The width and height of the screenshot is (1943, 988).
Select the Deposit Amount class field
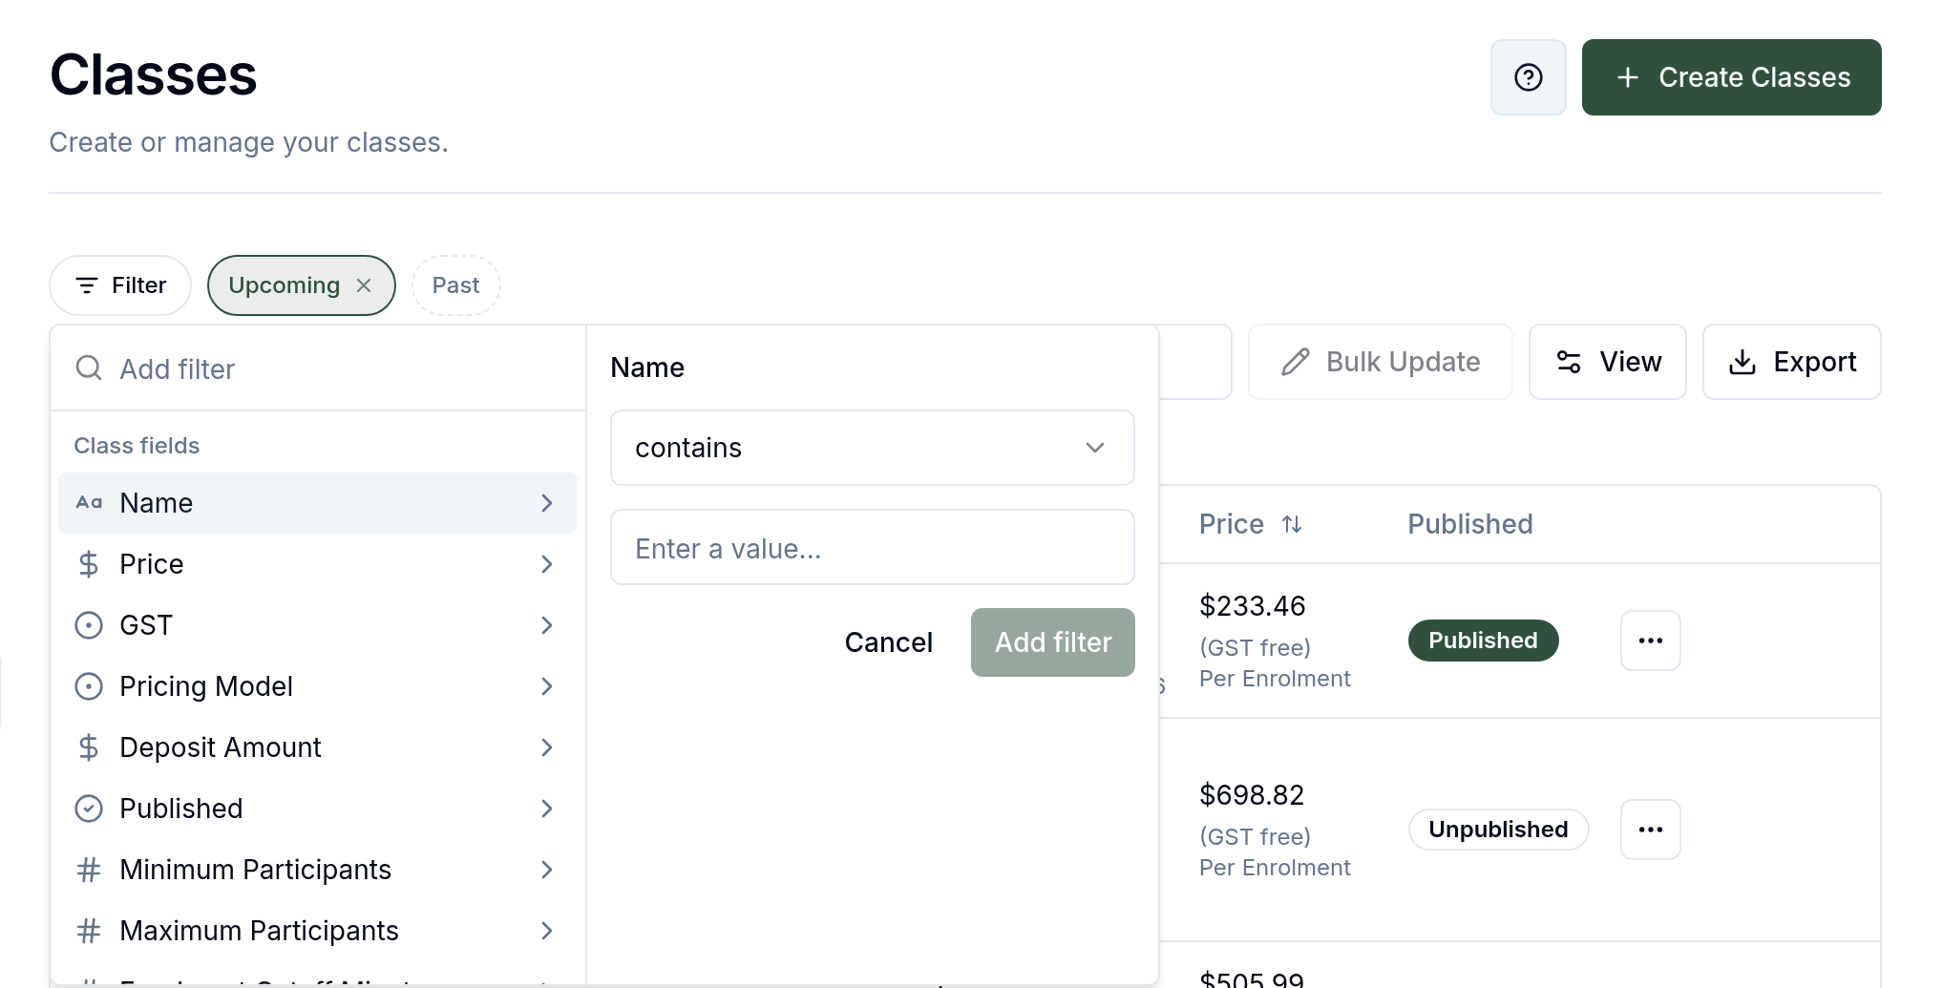[318, 747]
